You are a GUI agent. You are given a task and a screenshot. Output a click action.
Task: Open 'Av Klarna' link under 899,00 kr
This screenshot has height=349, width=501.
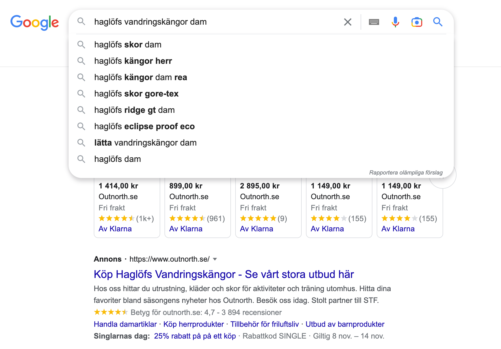point(186,229)
